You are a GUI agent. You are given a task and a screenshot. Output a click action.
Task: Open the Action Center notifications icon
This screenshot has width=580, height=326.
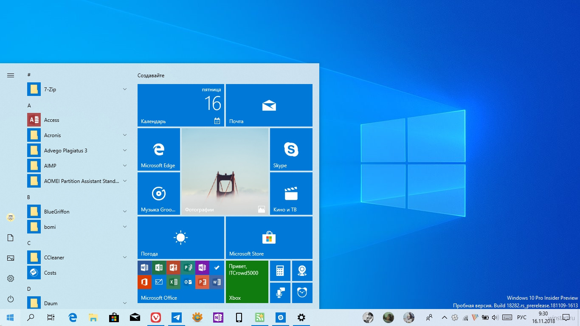click(565, 318)
